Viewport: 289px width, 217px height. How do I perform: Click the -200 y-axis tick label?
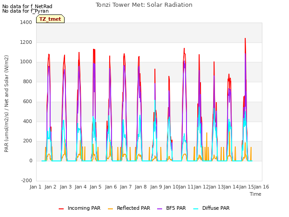coord(27,180)
